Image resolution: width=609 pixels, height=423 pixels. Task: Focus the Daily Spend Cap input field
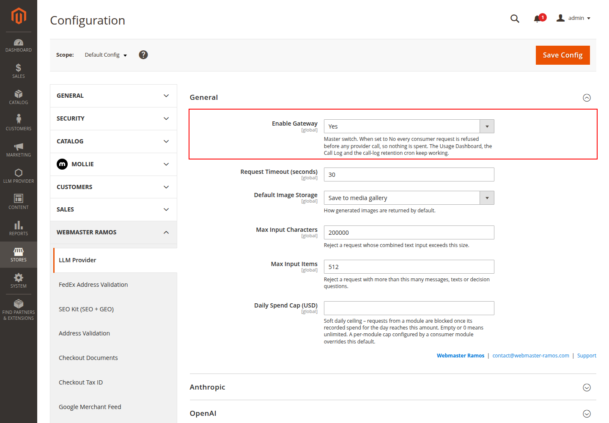coord(409,308)
